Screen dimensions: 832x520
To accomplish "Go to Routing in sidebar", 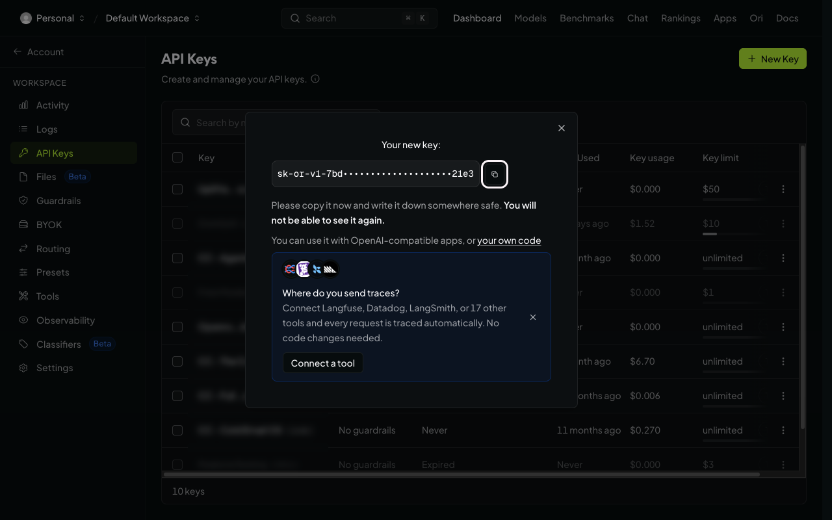I will tap(74, 249).
